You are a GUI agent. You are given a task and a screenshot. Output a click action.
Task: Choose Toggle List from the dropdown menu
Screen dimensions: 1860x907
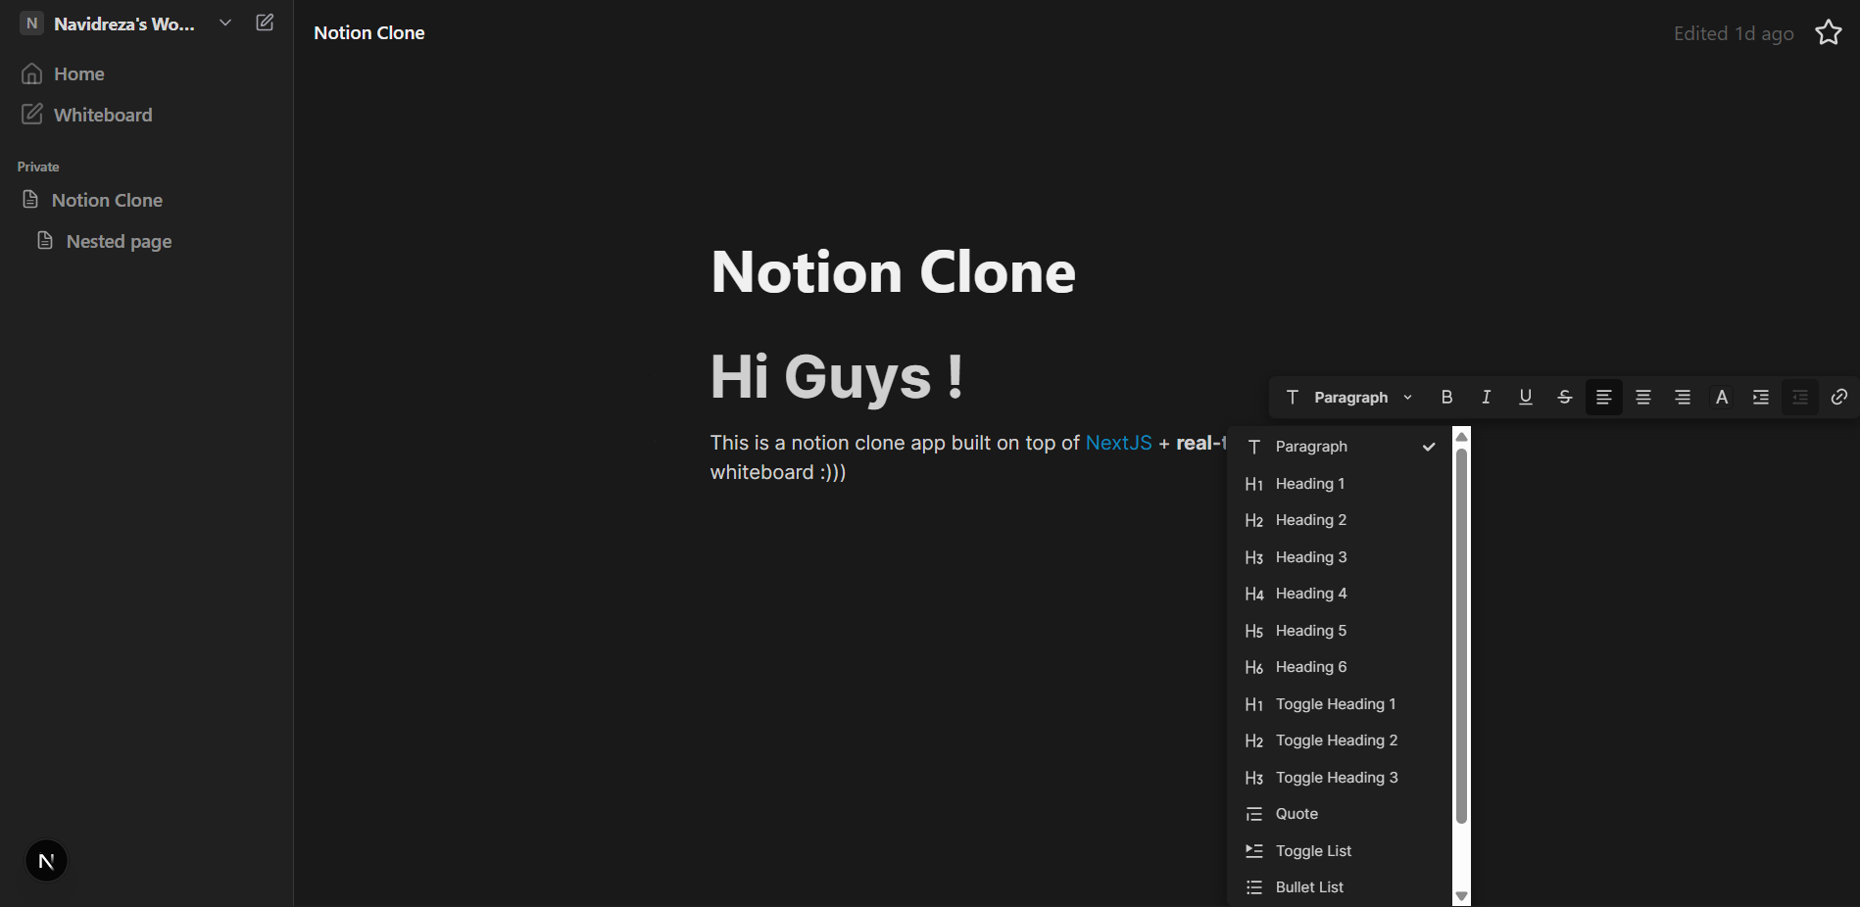coord(1313,850)
